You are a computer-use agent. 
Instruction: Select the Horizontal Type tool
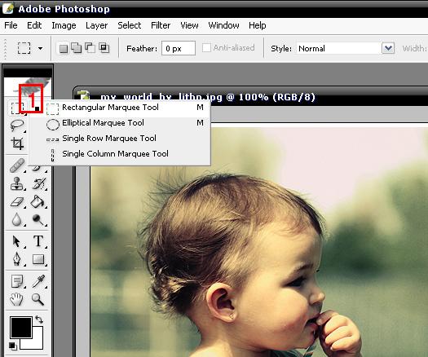(38, 241)
